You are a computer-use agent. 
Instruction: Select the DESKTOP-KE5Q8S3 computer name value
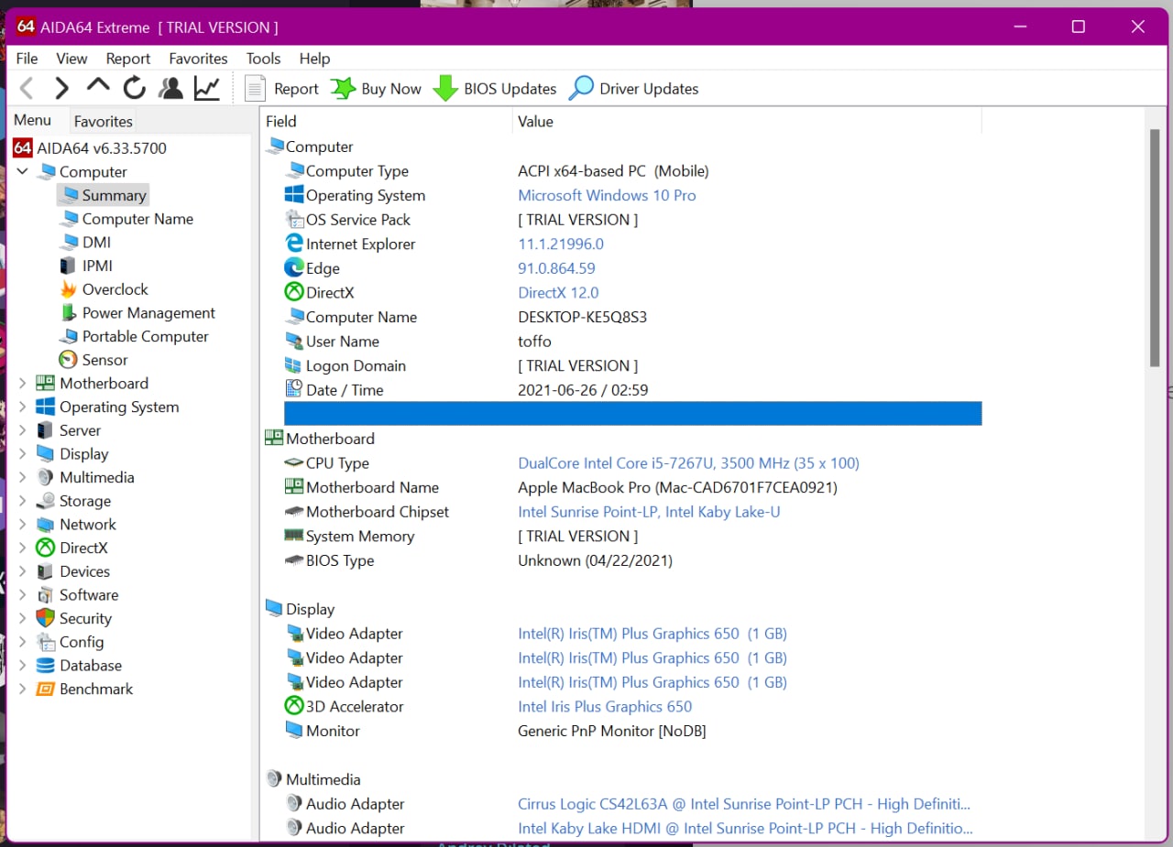click(x=582, y=318)
